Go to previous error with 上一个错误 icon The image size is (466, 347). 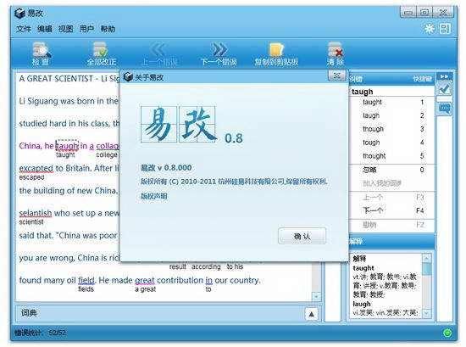coord(159,53)
